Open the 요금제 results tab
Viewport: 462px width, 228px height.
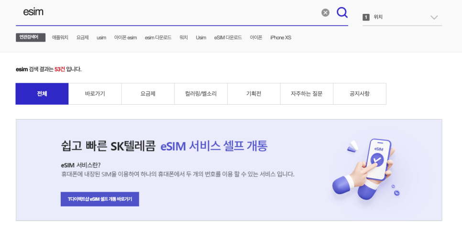point(148,94)
